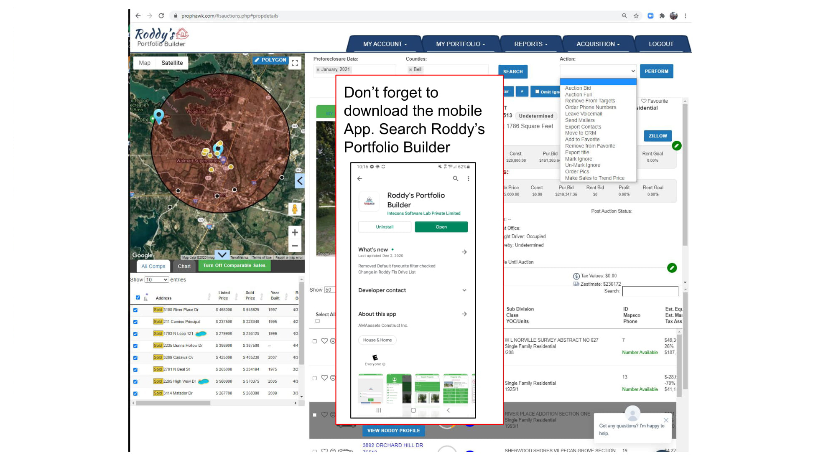Expand MY PORTFOLIO menu
The width and height of the screenshot is (836, 470).
(461, 44)
